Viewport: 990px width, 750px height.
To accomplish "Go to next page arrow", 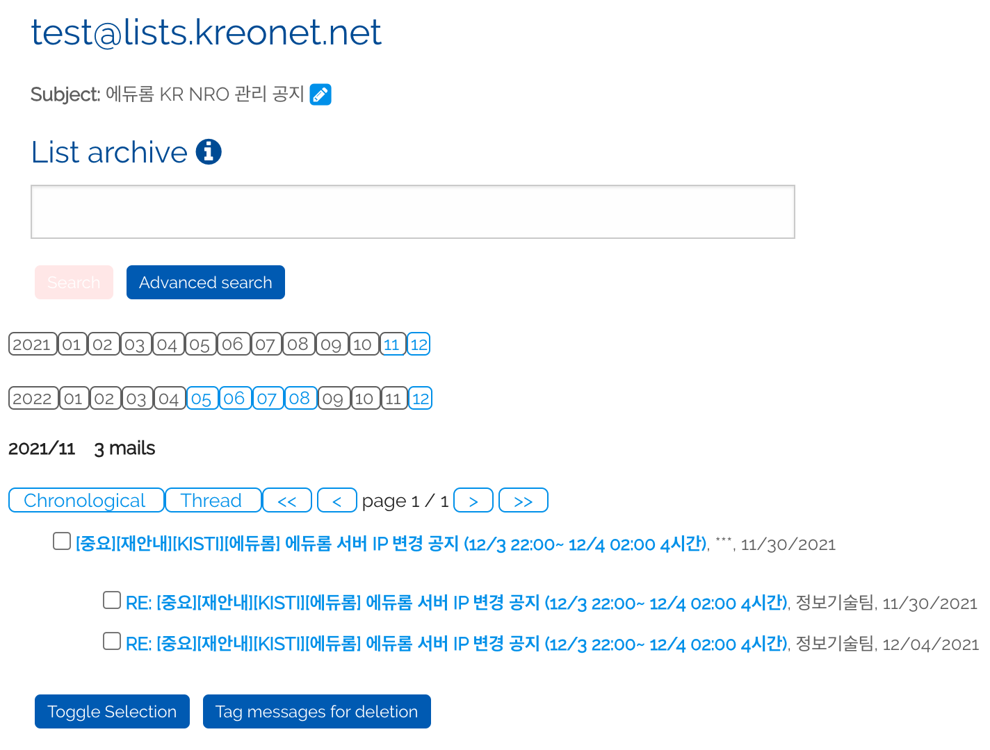I will [473, 501].
